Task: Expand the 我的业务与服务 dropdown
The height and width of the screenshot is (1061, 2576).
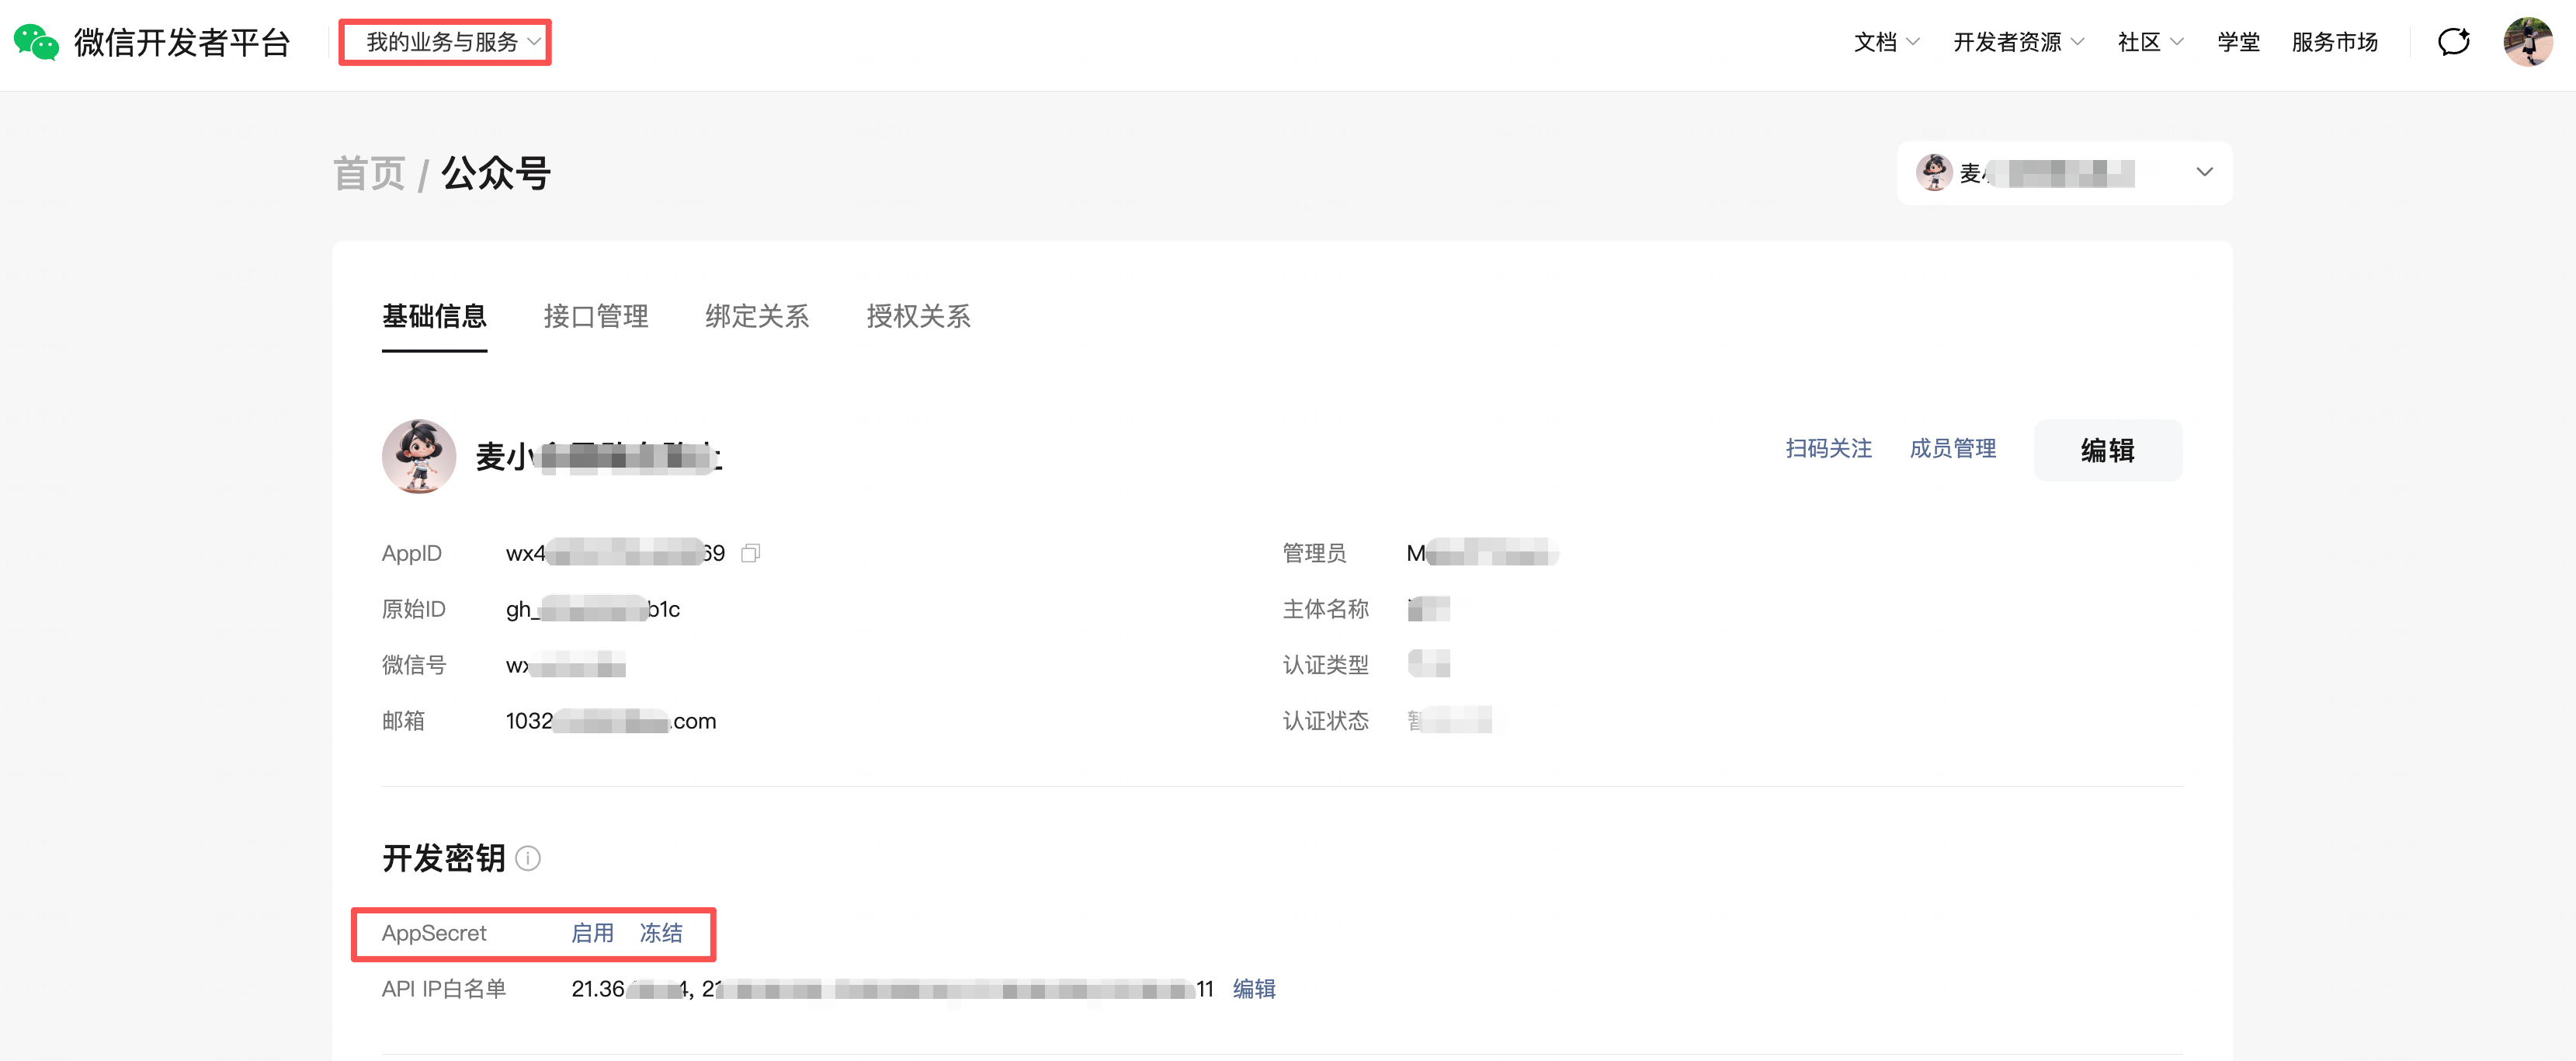Action: coord(445,42)
